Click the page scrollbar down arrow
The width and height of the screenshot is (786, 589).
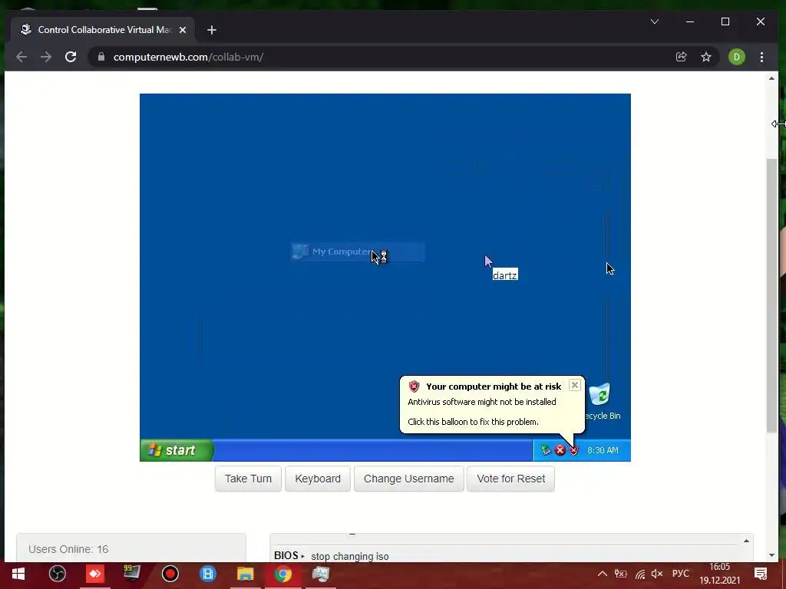coord(771,555)
